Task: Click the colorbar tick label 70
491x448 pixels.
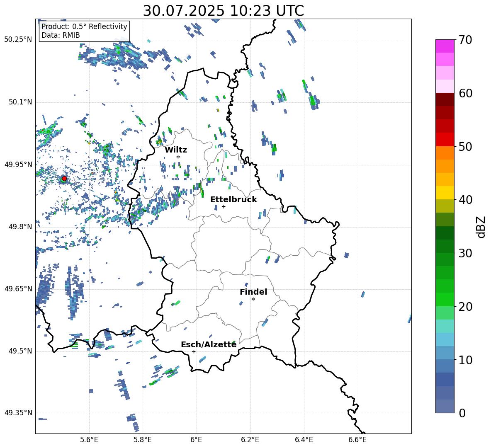Action: pos(466,40)
